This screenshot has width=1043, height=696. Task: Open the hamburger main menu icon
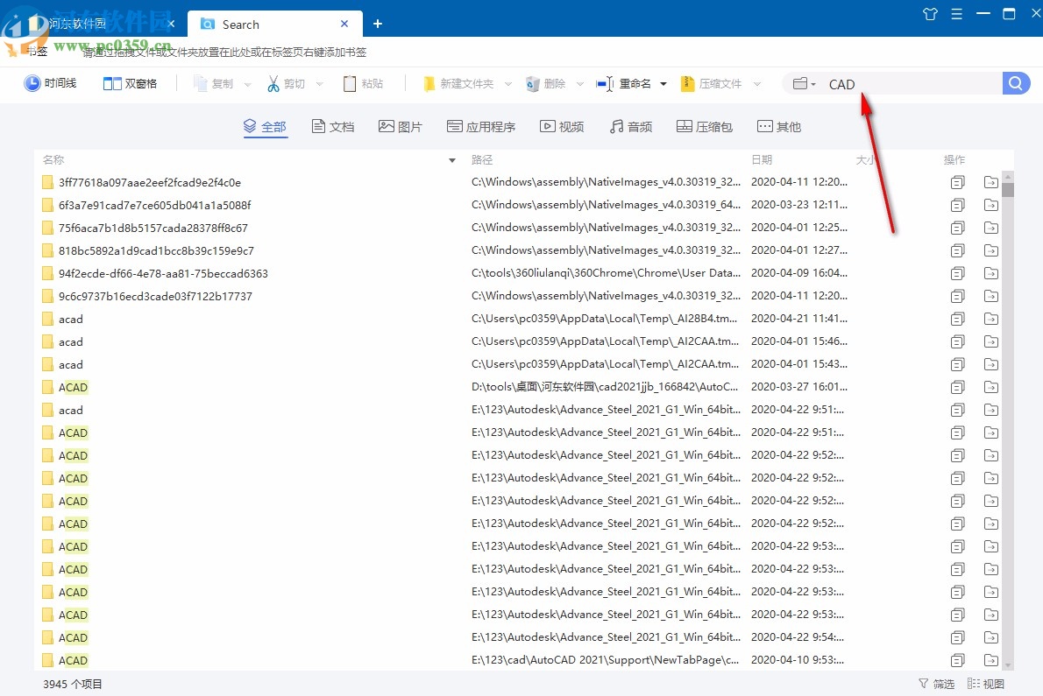click(x=956, y=13)
